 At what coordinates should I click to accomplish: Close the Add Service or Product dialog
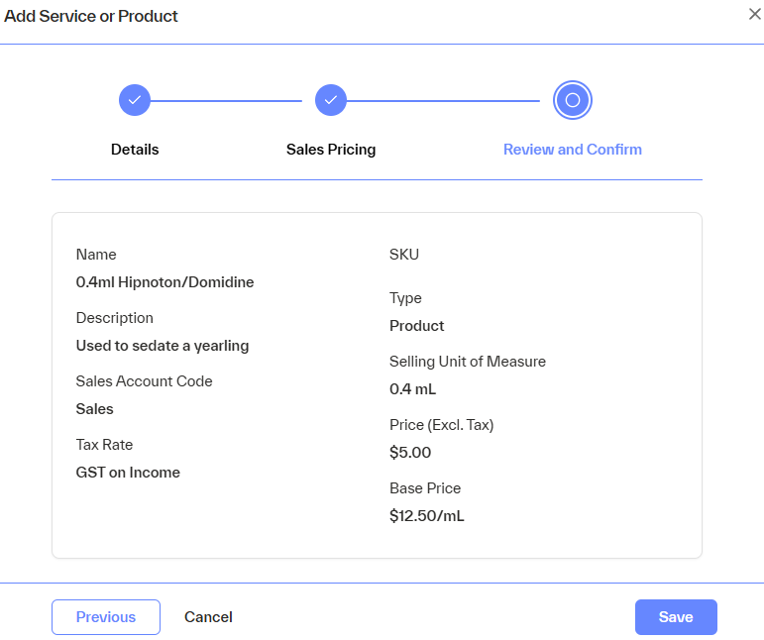tap(754, 14)
